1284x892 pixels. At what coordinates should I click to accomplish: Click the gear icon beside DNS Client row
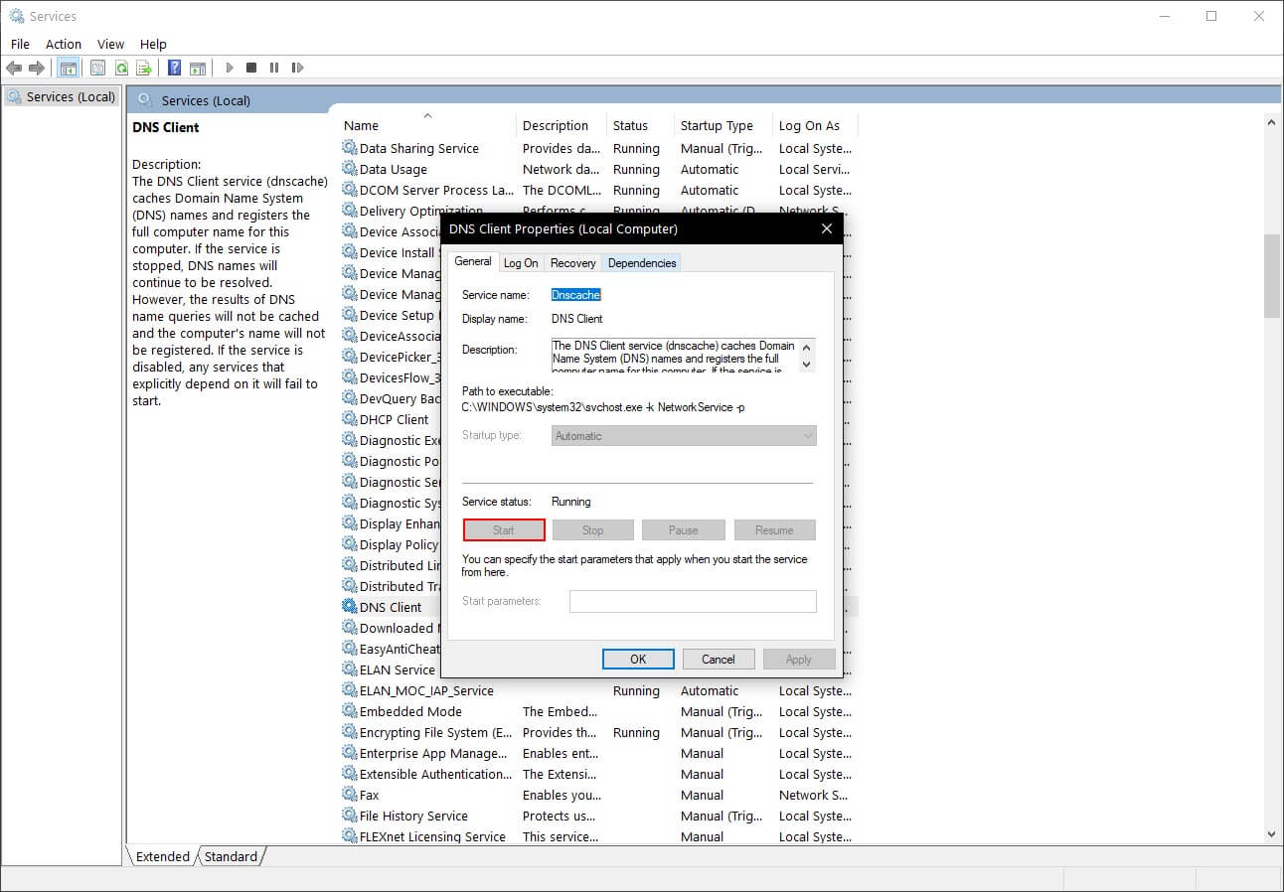coord(350,606)
